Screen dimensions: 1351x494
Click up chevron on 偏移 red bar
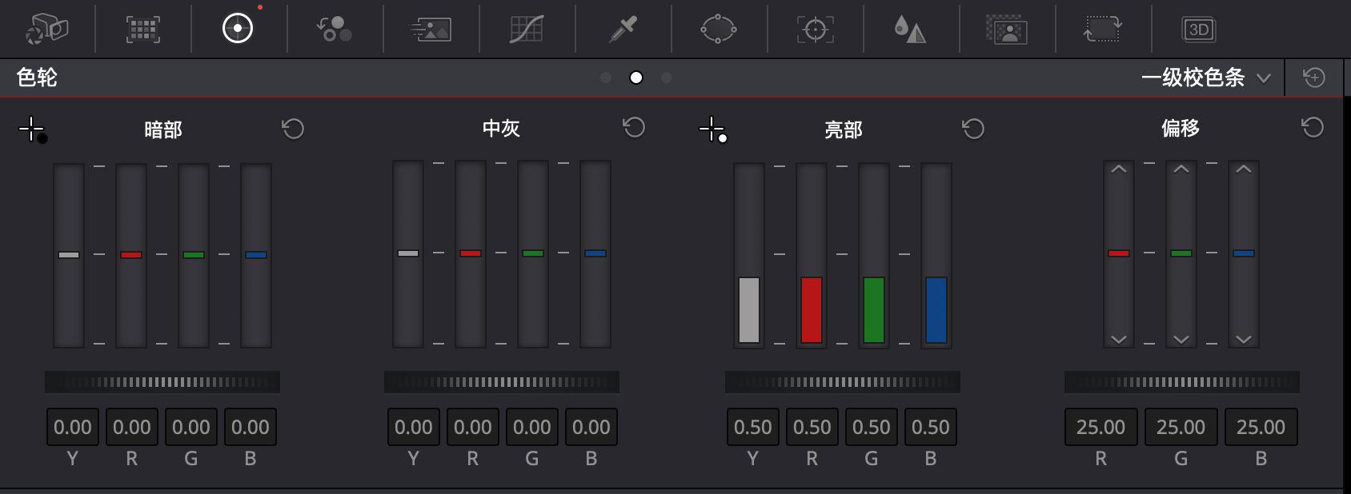click(1119, 169)
